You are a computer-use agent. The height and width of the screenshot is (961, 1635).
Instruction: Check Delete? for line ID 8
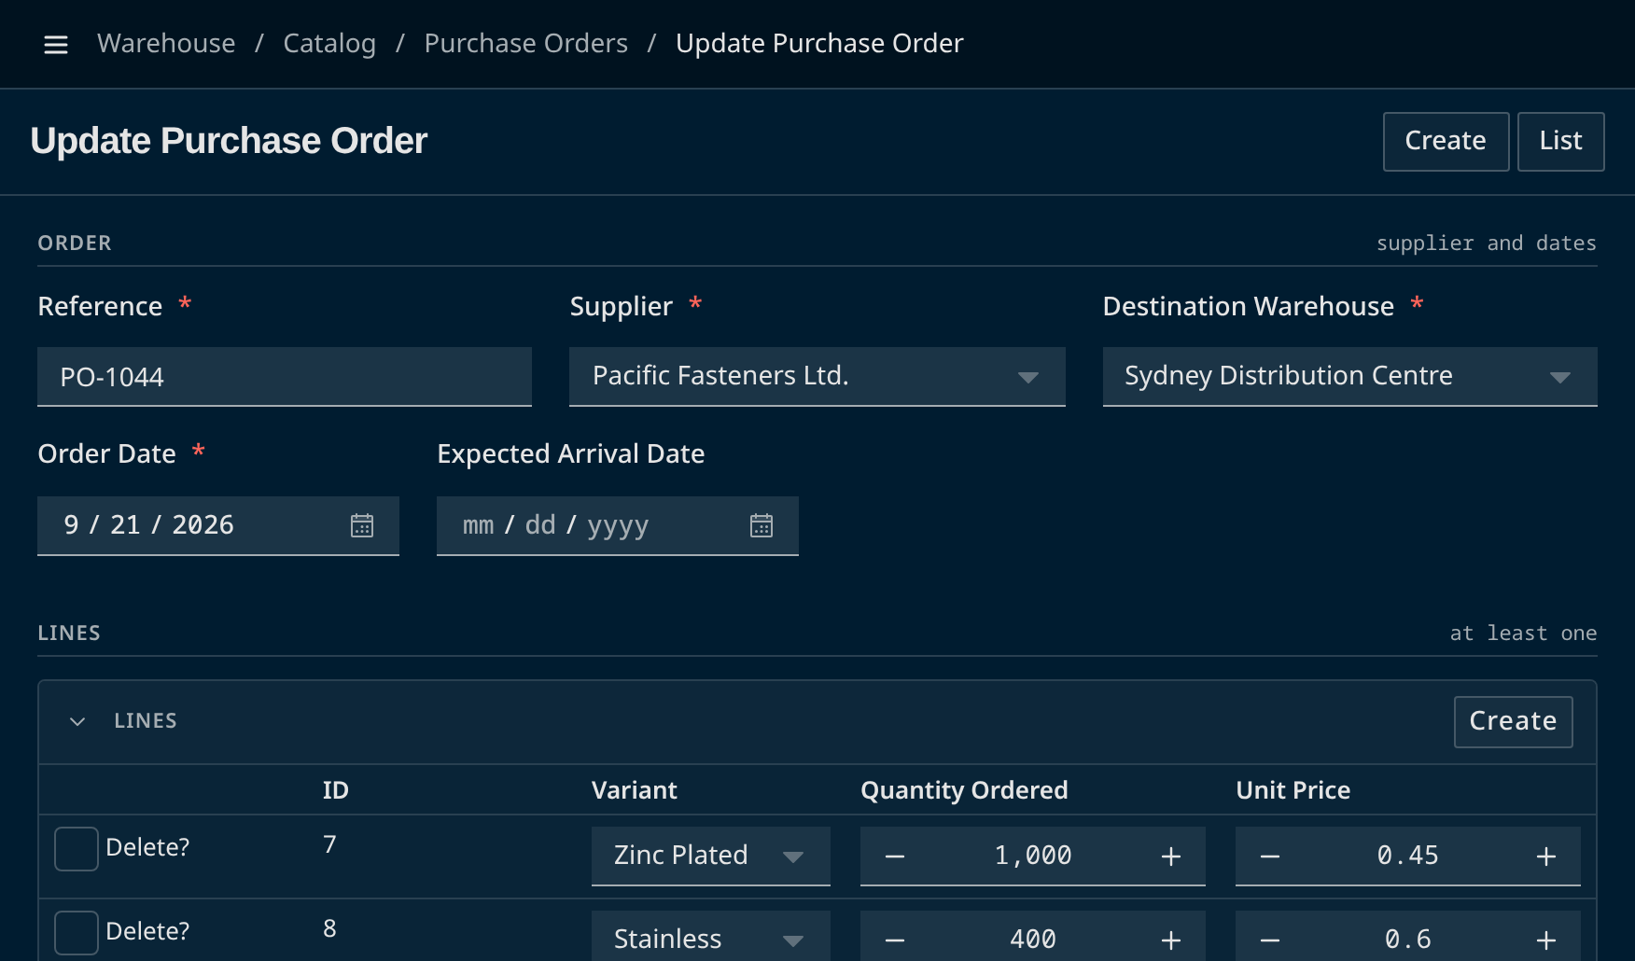click(x=77, y=933)
